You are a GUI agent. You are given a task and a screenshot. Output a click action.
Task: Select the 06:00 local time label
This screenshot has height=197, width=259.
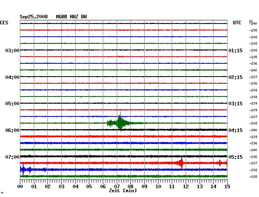click(x=12, y=130)
